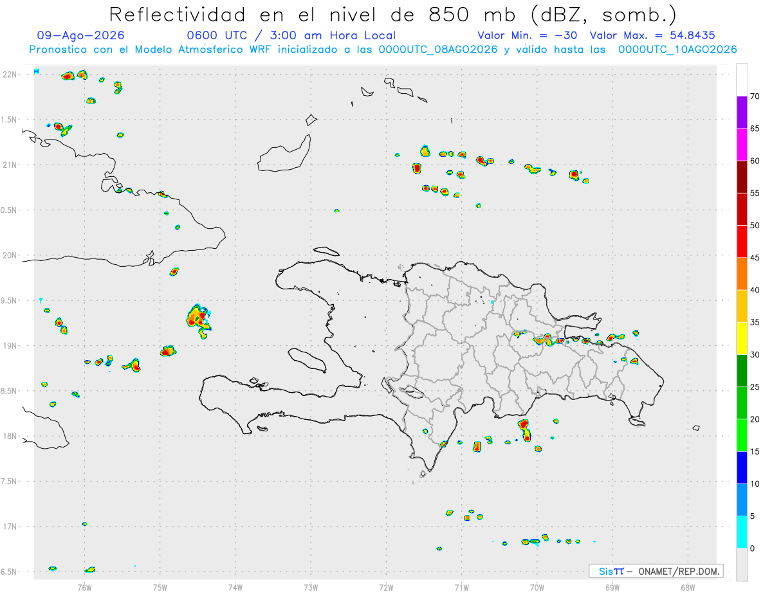Image resolution: width=772 pixels, height=596 pixels.
Task: Click the '73W' longitude label
Action: click(x=311, y=587)
